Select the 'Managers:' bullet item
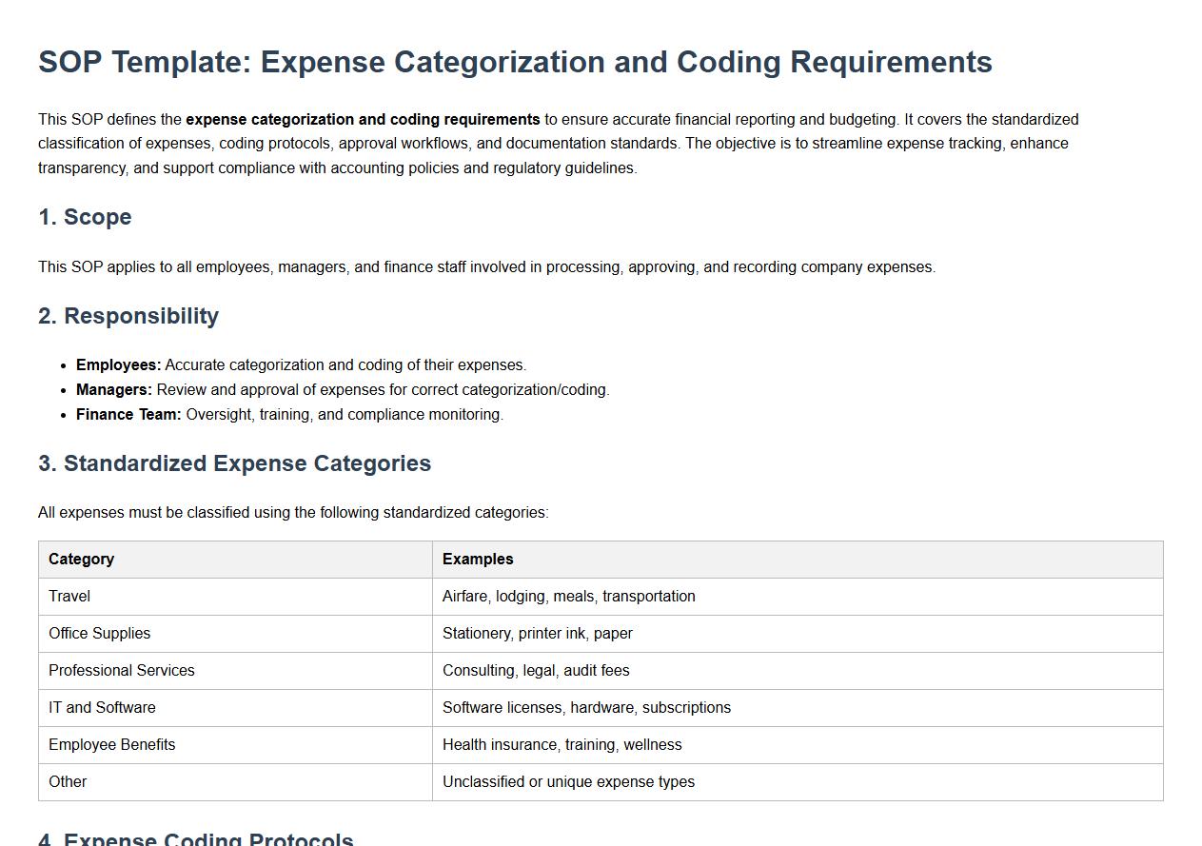This screenshot has height=846, width=1202. (342, 390)
